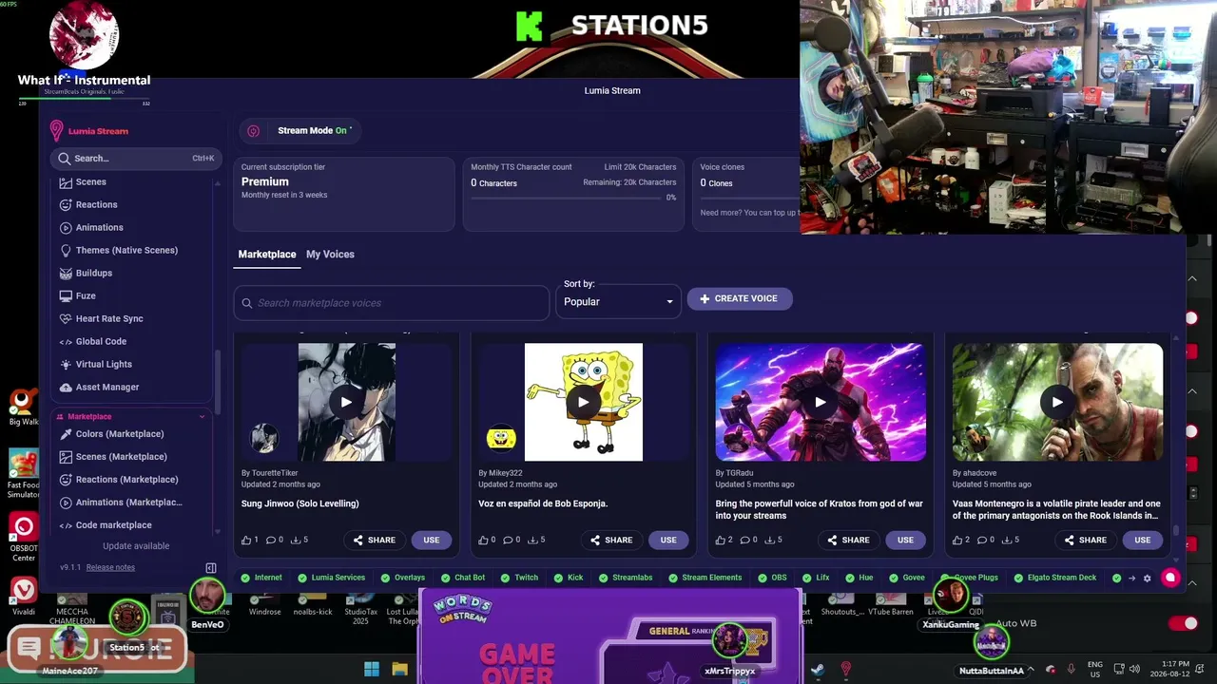Play the Vaas Montenegro voice preview
Image resolution: width=1217 pixels, height=684 pixels.
click(1057, 402)
